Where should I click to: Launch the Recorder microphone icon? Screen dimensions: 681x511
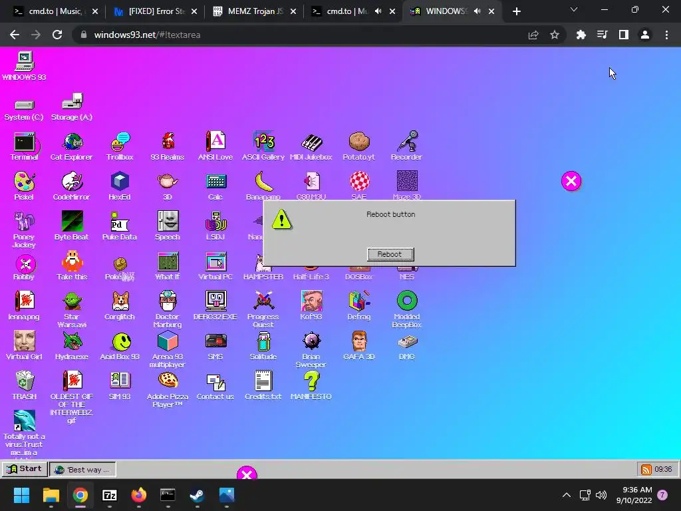coord(408,142)
